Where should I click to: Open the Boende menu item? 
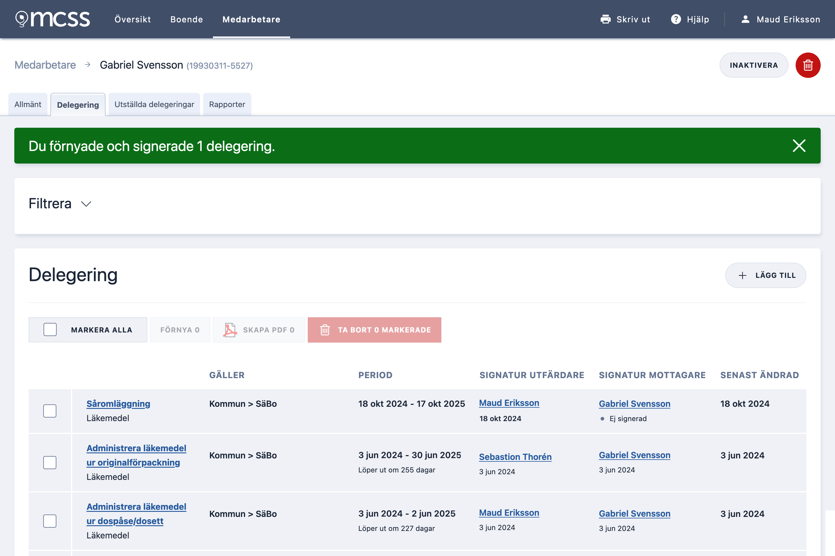[187, 19]
